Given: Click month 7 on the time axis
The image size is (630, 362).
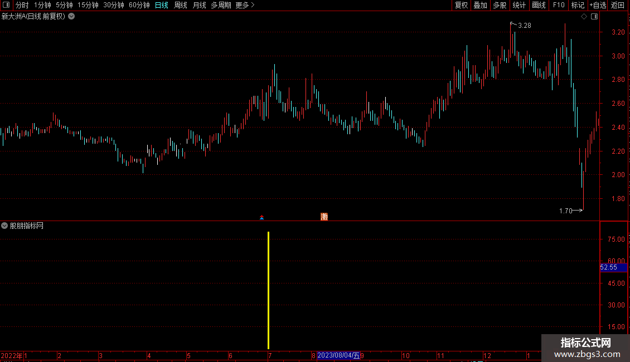Looking at the screenshot, I should pyautogui.click(x=270, y=355).
